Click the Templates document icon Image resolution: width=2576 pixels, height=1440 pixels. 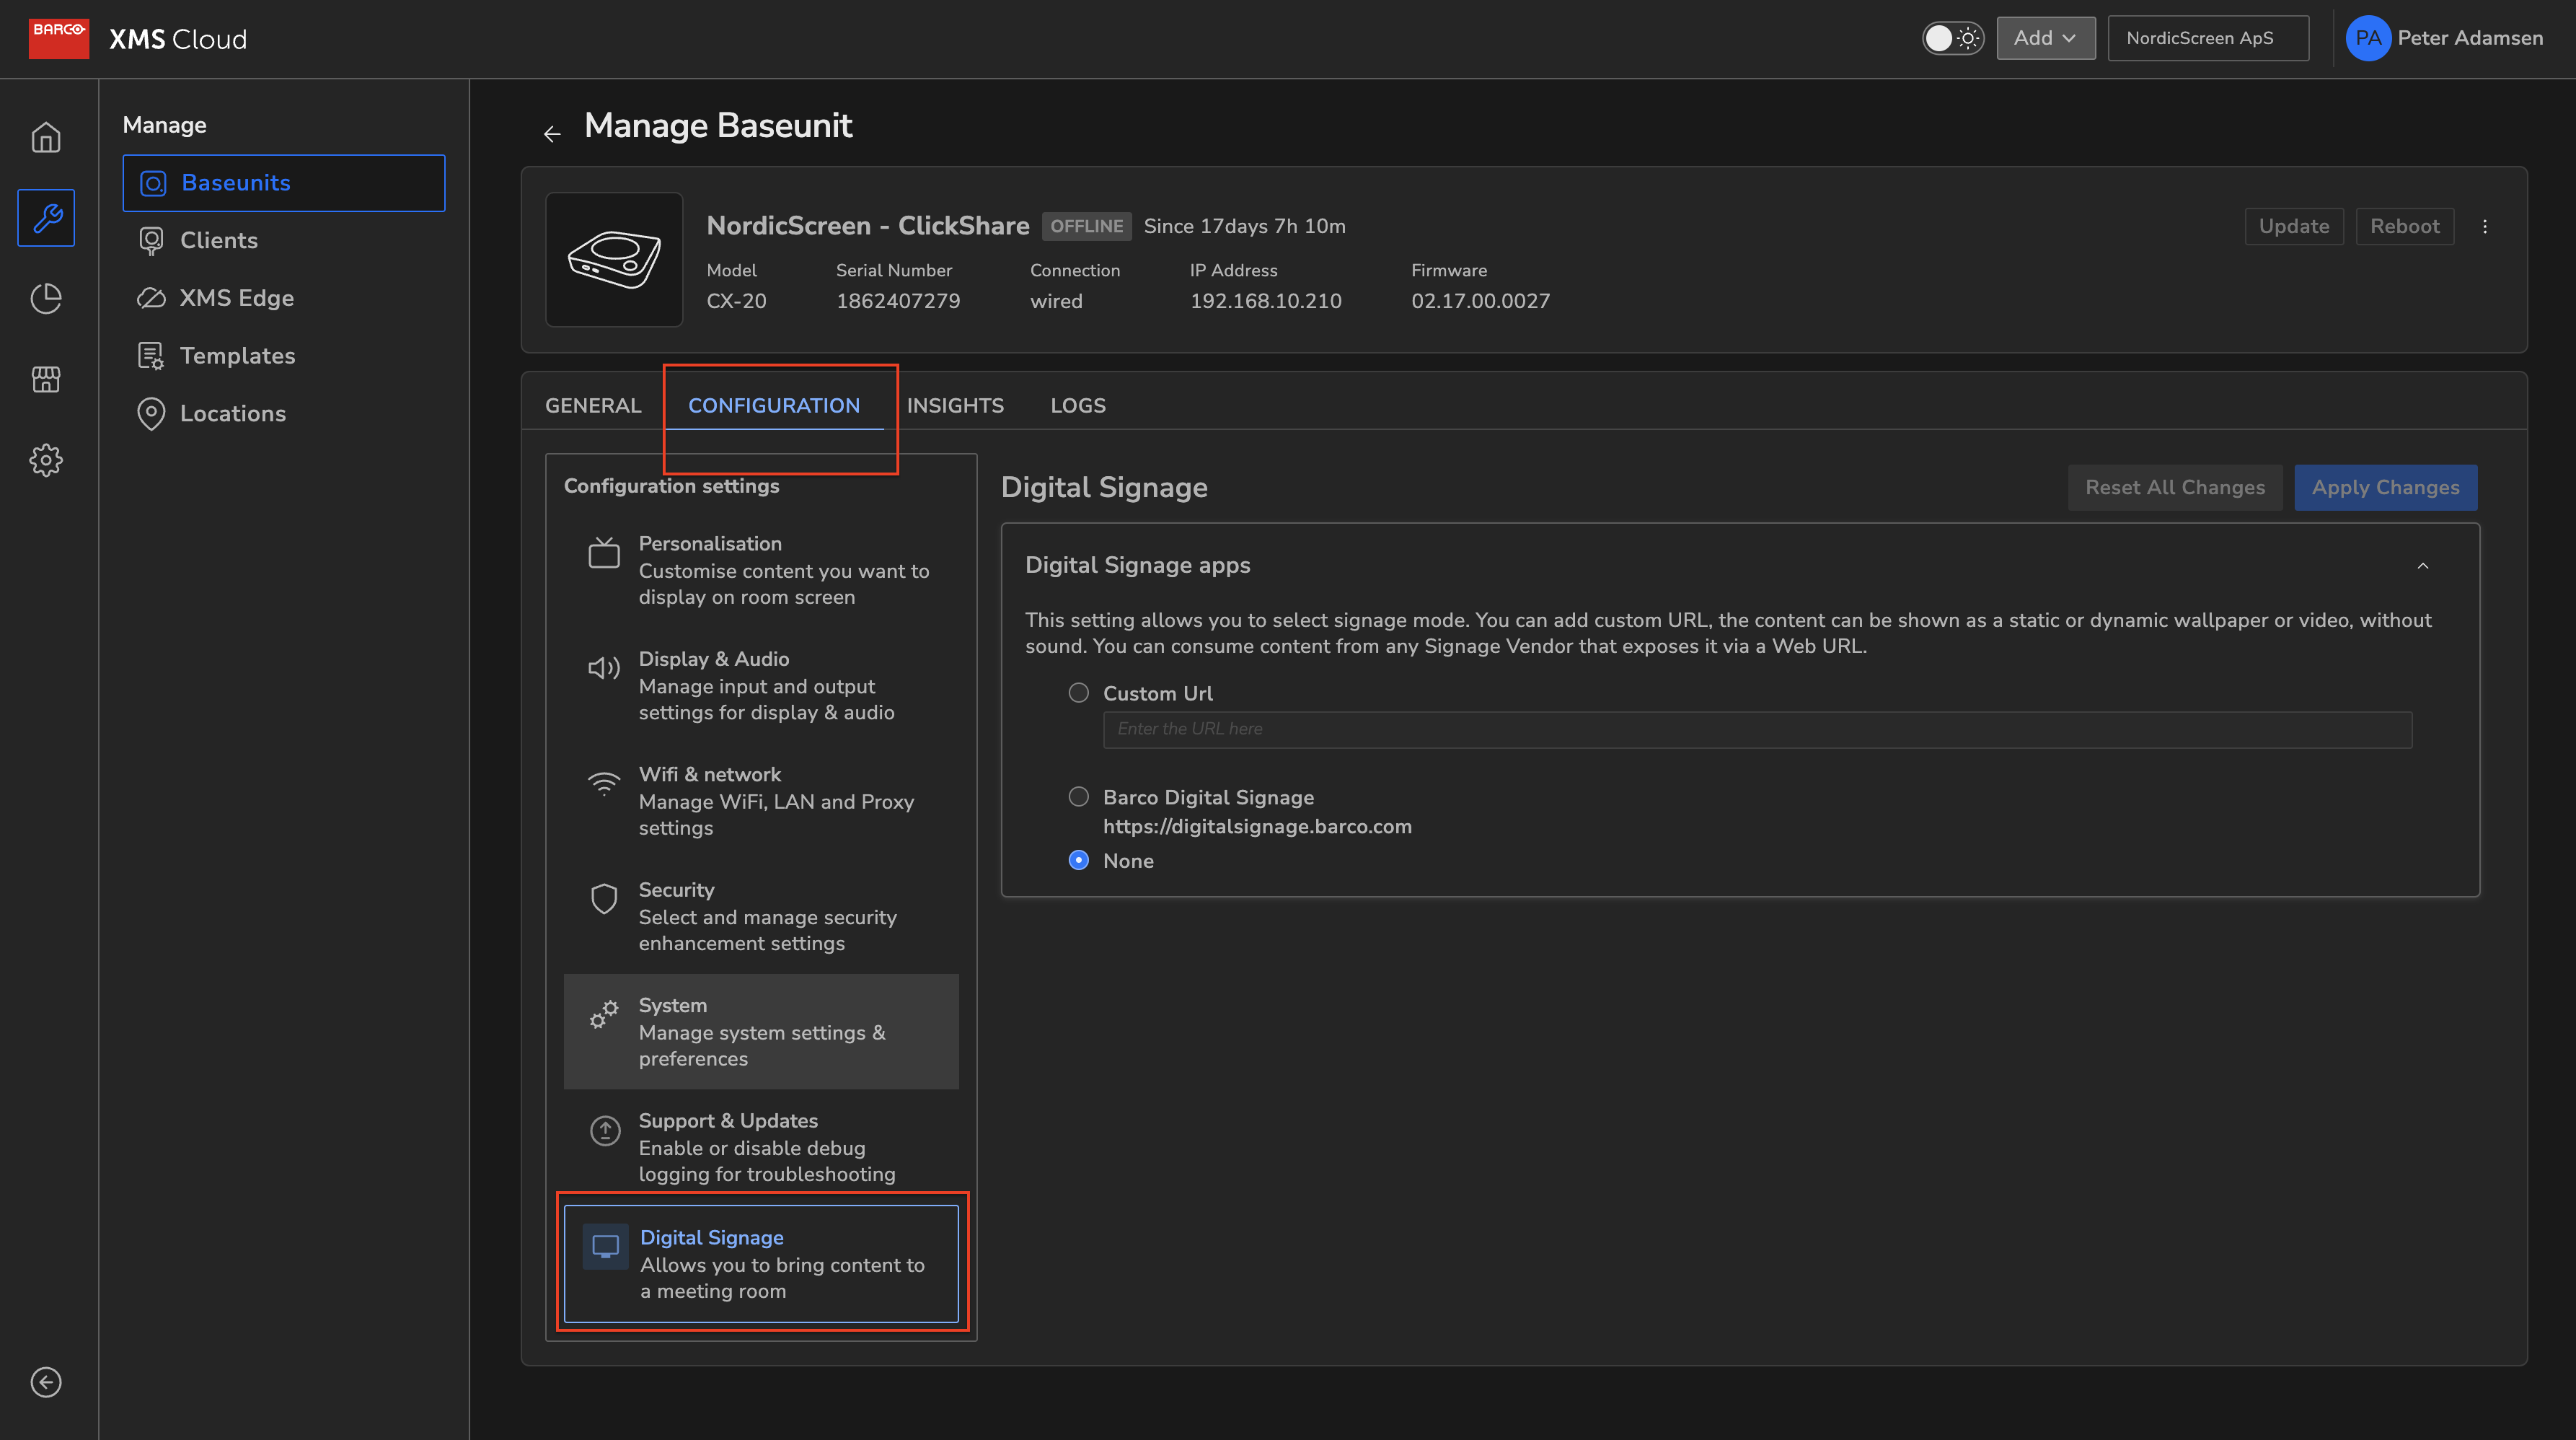click(x=151, y=355)
